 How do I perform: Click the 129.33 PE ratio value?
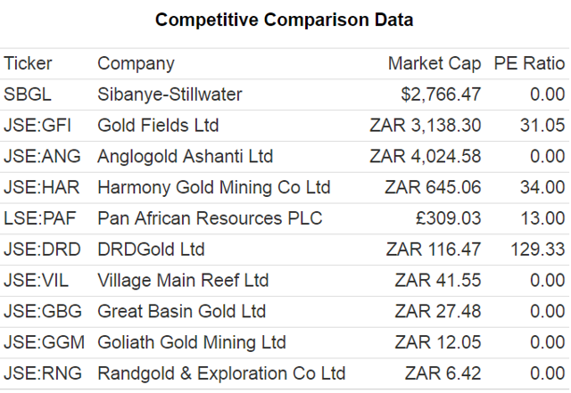click(538, 250)
